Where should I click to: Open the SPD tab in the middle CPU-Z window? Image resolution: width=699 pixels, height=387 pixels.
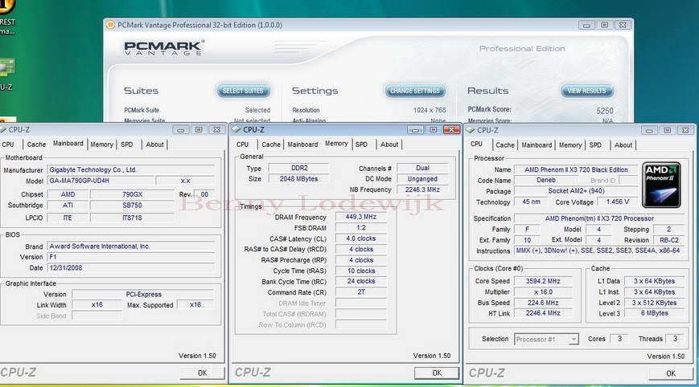click(x=361, y=145)
